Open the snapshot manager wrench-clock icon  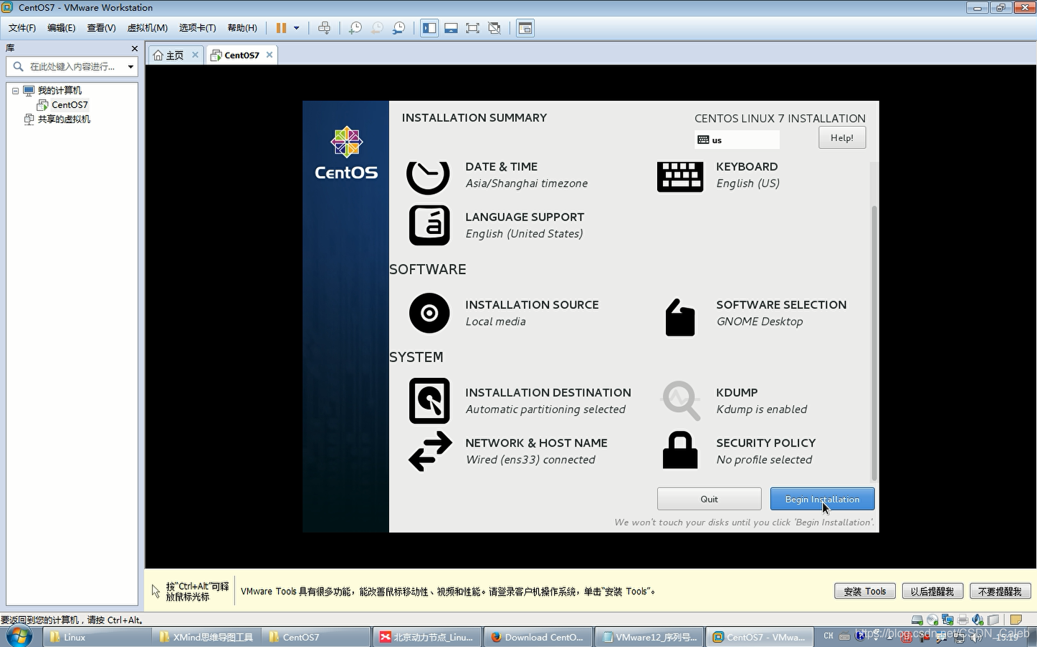click(x=399, y=28)
